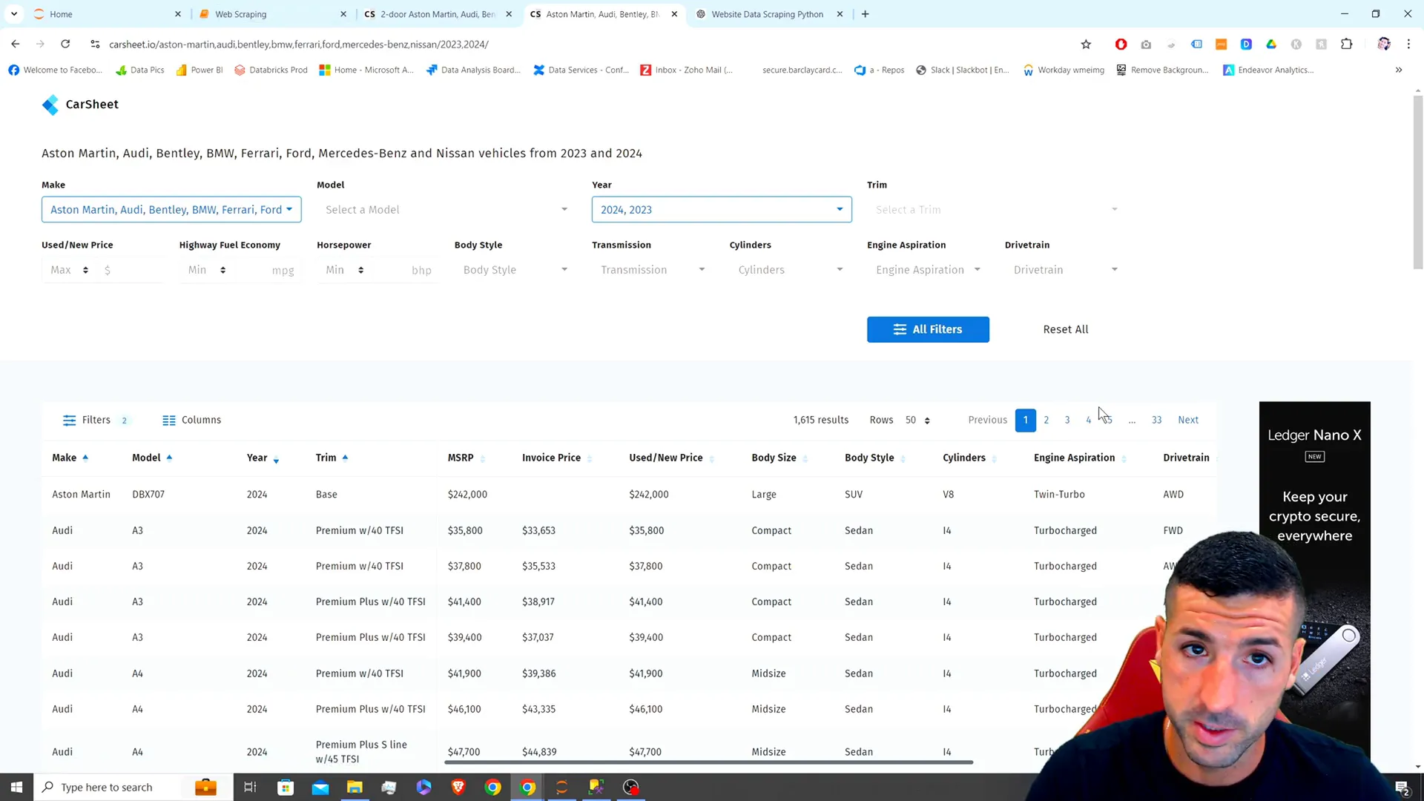Click the browser address bar URL
This screenshot has height=801, width=1424.
[x=299, y=44]
